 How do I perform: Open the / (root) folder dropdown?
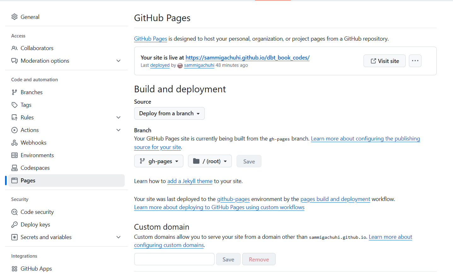pyautogui.click(x=210, y=161)
